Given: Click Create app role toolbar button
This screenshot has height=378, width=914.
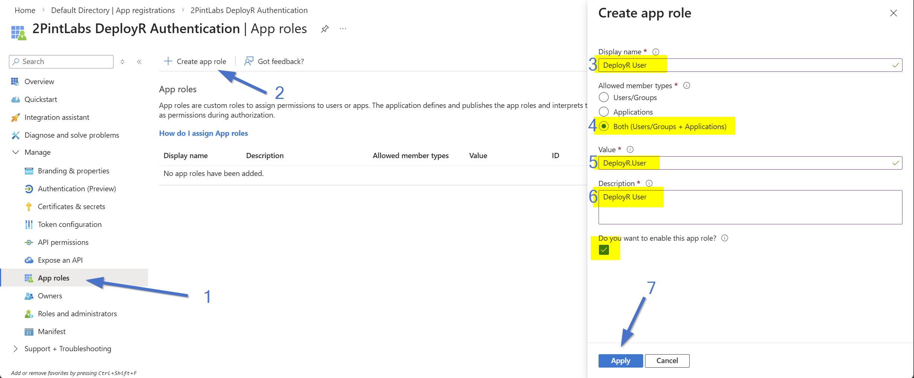Looking at the screenshot, I should [195, 61].
